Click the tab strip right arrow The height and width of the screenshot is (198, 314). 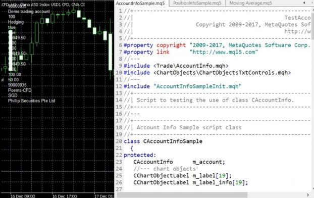coord(312,3)
